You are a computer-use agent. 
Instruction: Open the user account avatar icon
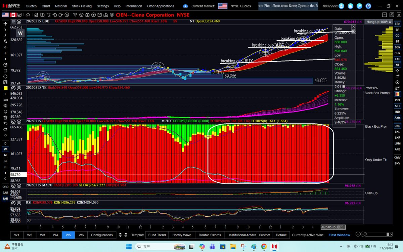342,6
